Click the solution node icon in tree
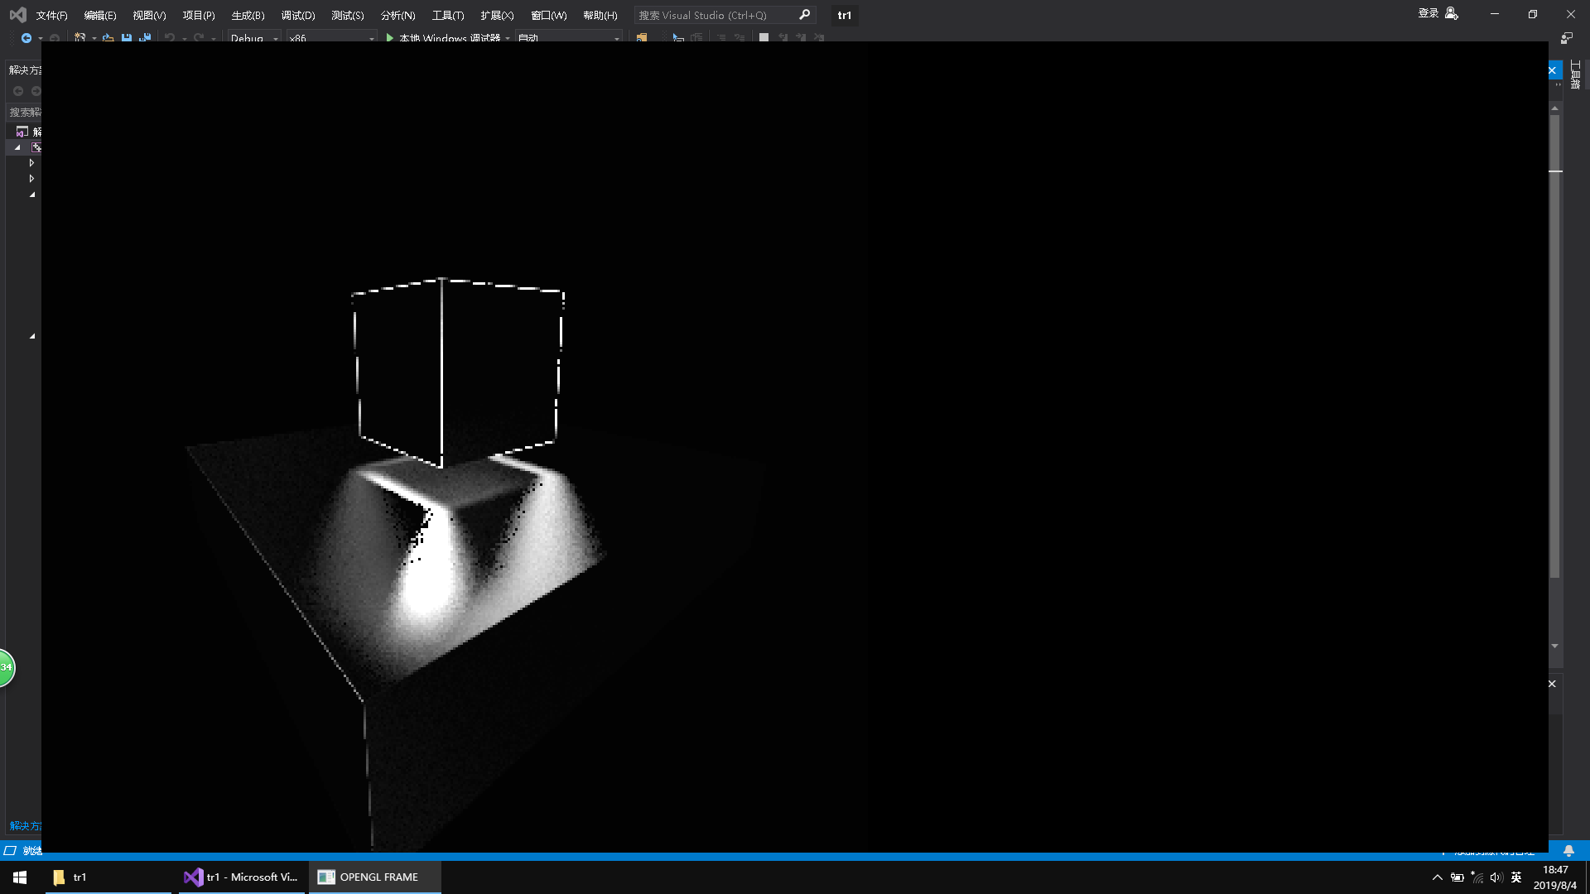Viewport: 1590px width, 894px height. pos(22,132)
